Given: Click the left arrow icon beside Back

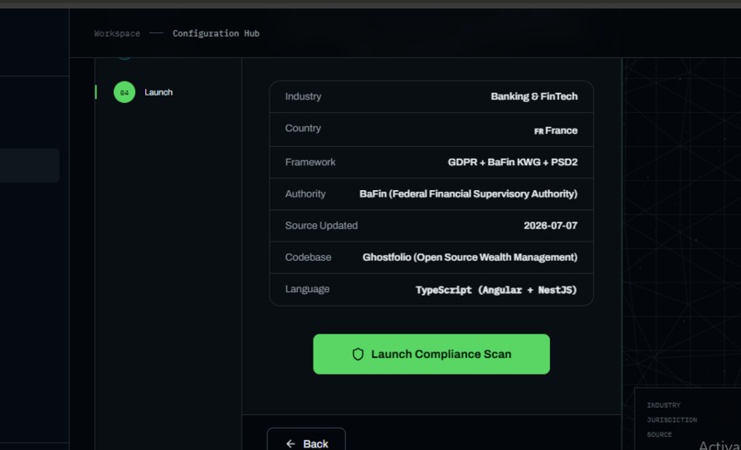Looking at the screenshot, I should (x=291, y=444).
